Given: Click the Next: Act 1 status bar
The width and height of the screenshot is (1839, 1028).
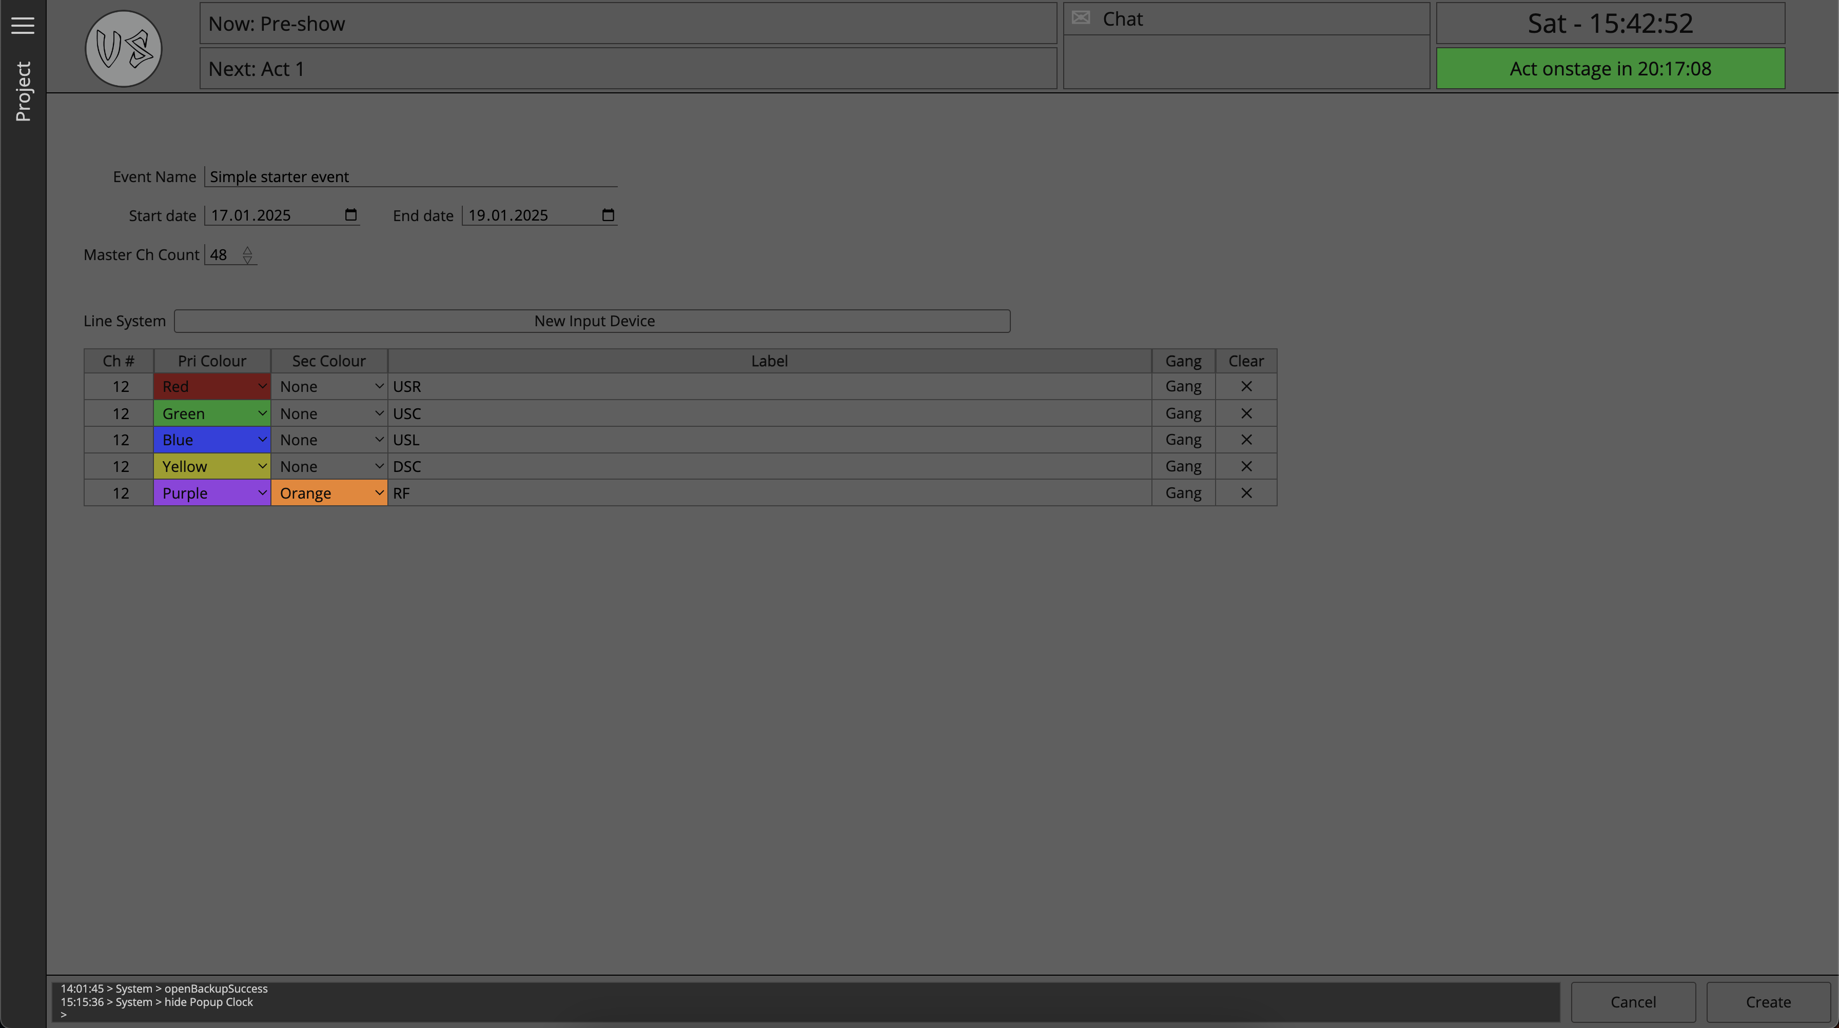Looking at the screenshot, I should click(628, 69).
